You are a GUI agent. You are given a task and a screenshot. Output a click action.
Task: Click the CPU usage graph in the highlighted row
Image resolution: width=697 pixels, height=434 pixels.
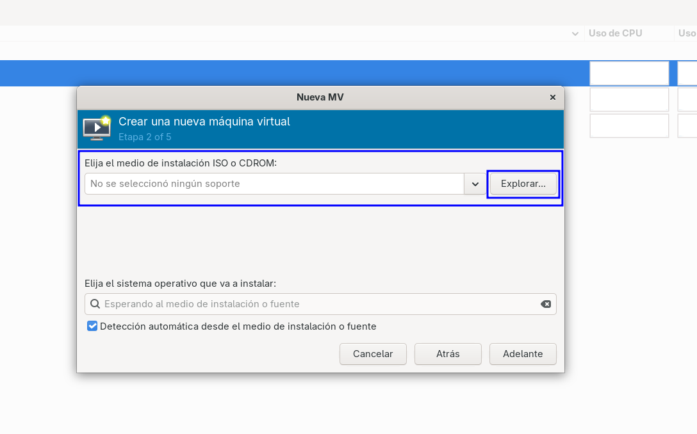click(629, 74)
